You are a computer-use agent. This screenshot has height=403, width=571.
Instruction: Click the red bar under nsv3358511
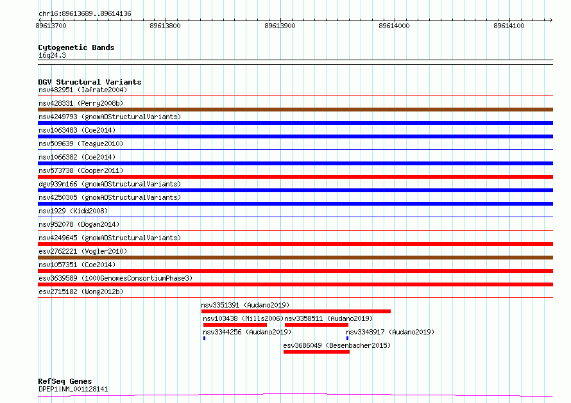(316, 325)
